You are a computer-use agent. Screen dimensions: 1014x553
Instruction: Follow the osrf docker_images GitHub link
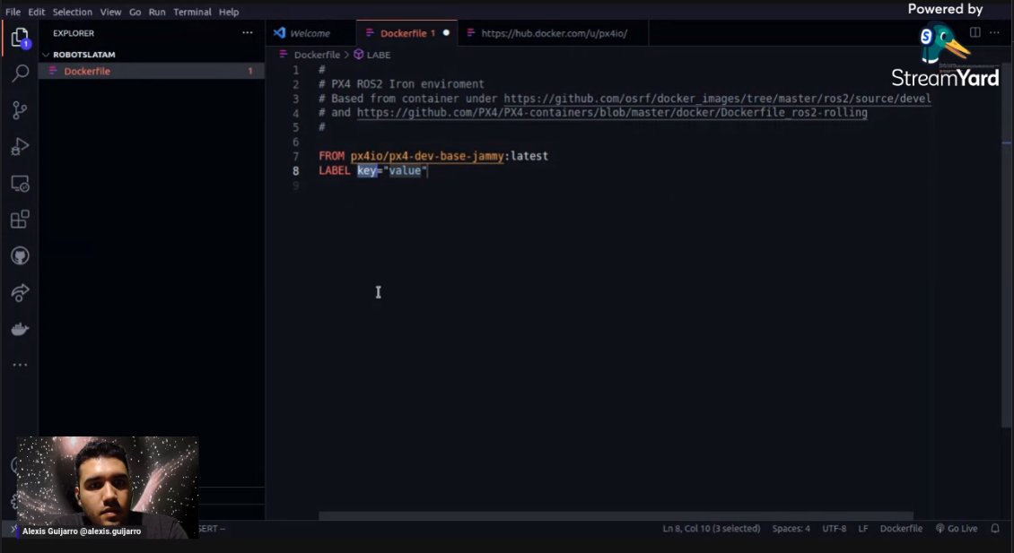[717, 99]
